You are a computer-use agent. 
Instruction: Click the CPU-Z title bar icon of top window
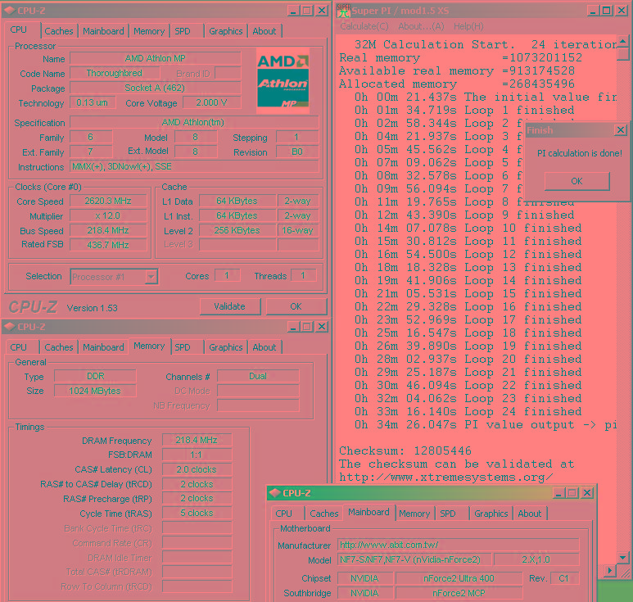pos(10,11)
